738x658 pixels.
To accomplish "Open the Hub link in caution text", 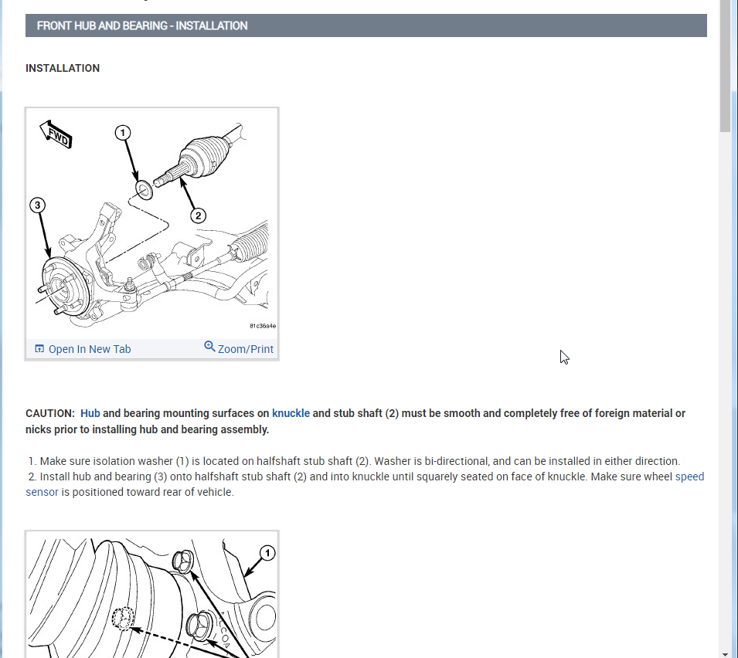I will [x=90, y=413].
